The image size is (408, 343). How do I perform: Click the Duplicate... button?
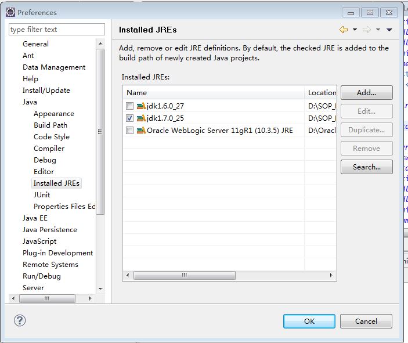(x=367, y=130)
